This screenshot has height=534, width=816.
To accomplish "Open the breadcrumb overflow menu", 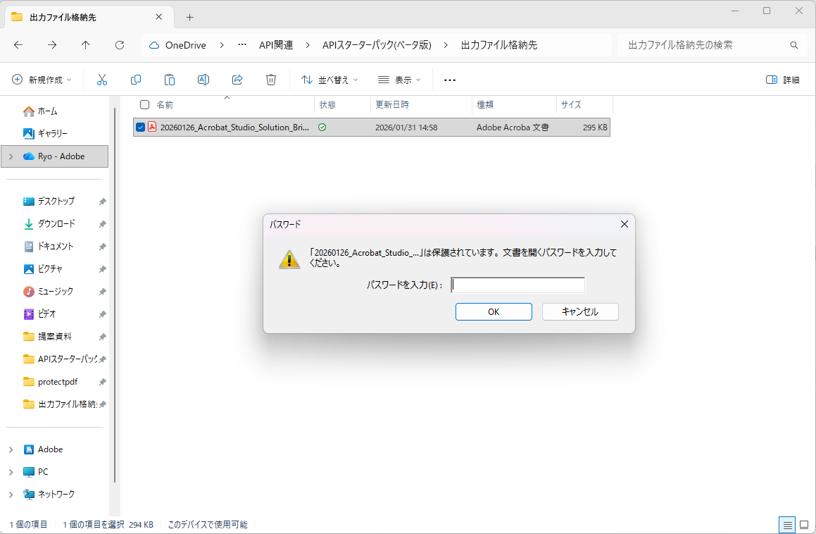I will tap(241, 44).
